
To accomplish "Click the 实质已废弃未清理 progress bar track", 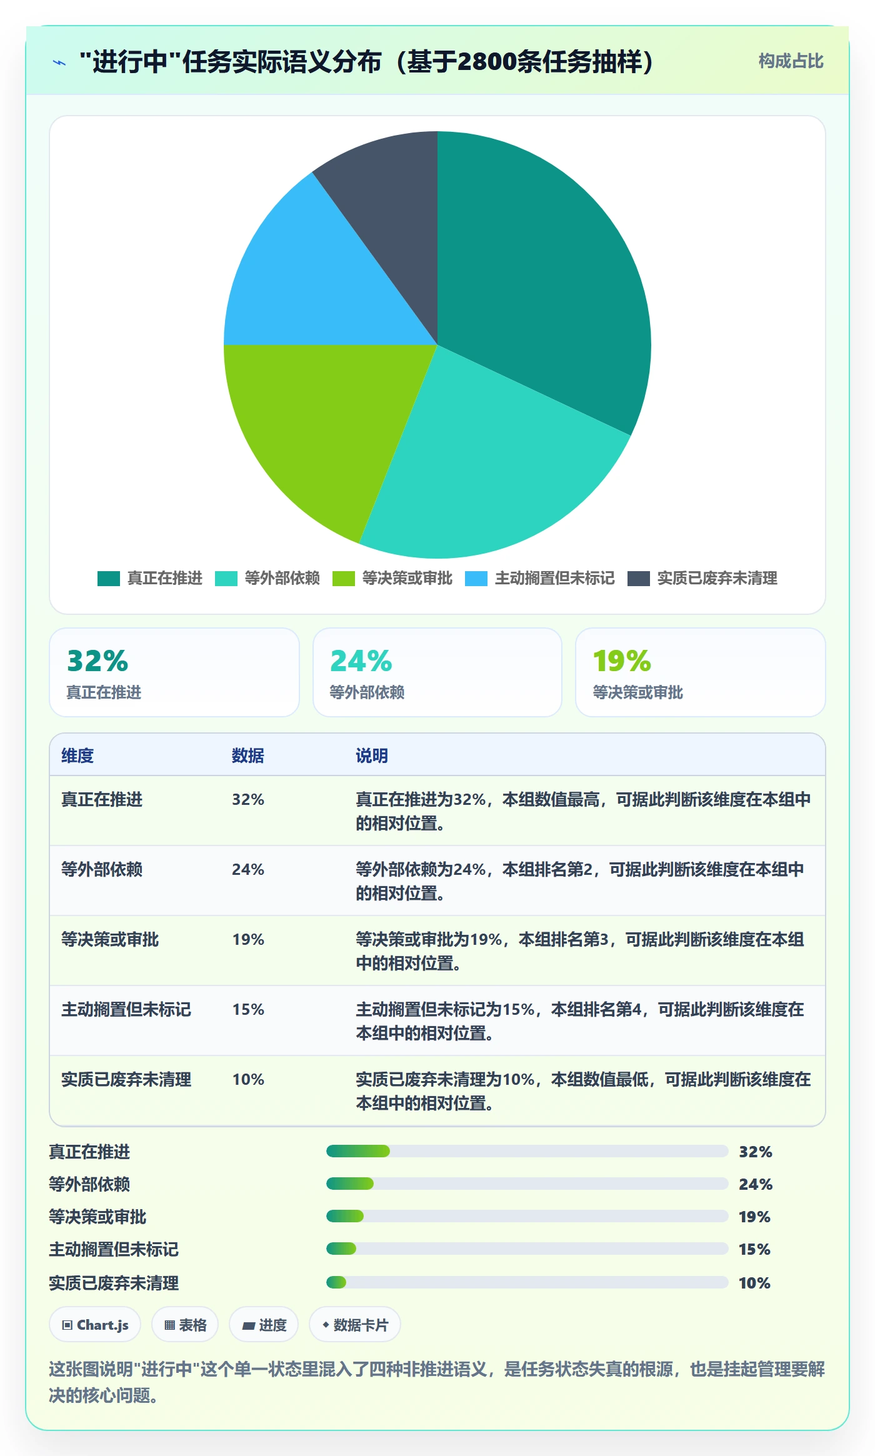I will coord(527,1282).
